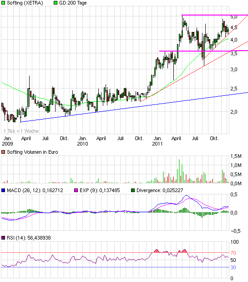Click the '1 Tick = 1 Woche' note
Viewport: 248px width, 282px height.
[21, 131]
